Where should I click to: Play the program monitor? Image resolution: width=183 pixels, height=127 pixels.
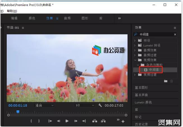tap(67, 121)
